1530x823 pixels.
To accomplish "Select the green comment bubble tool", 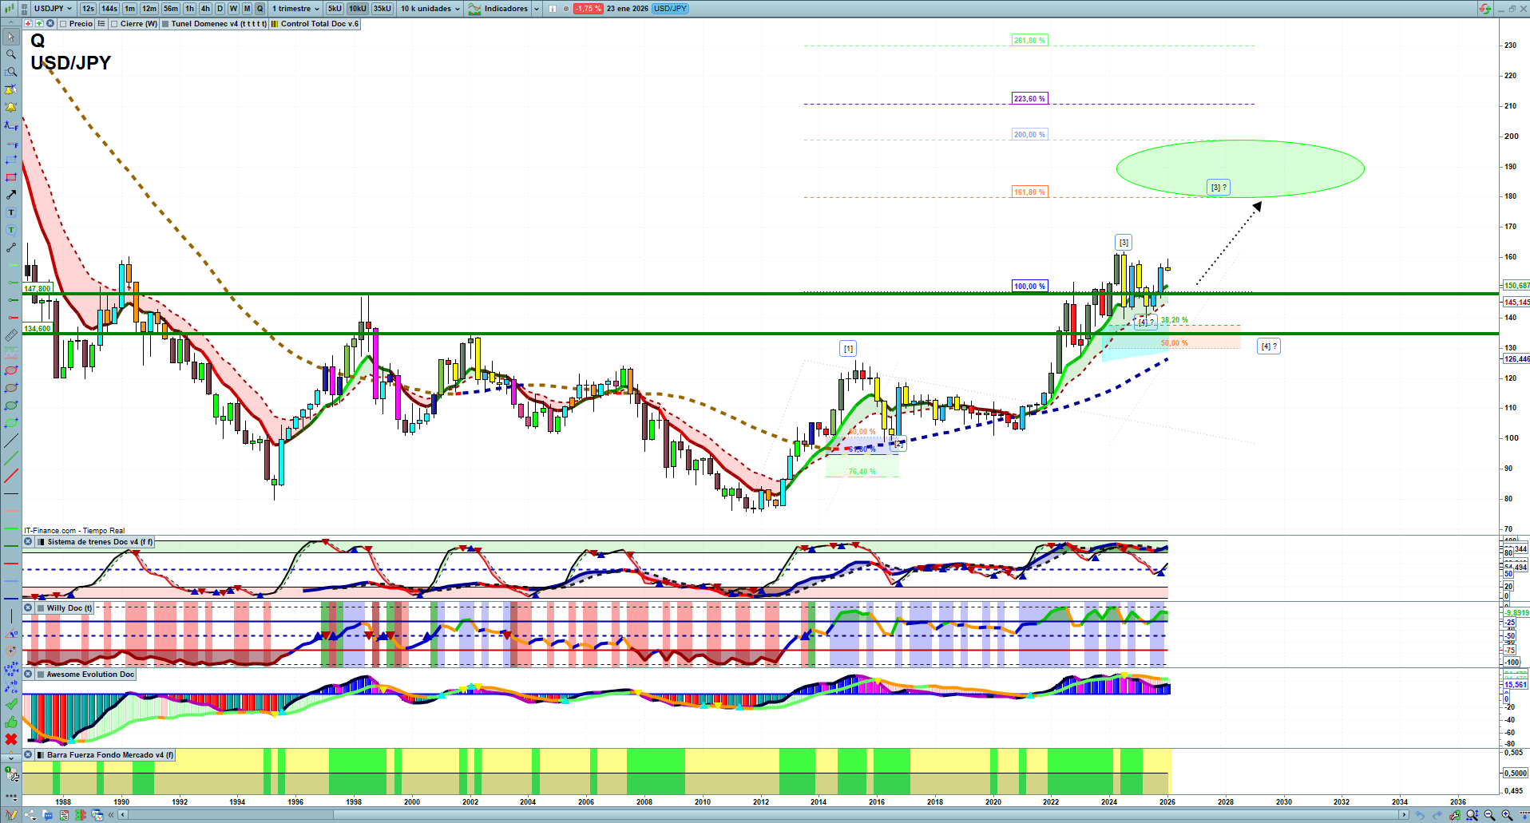I will pos(11,230).
